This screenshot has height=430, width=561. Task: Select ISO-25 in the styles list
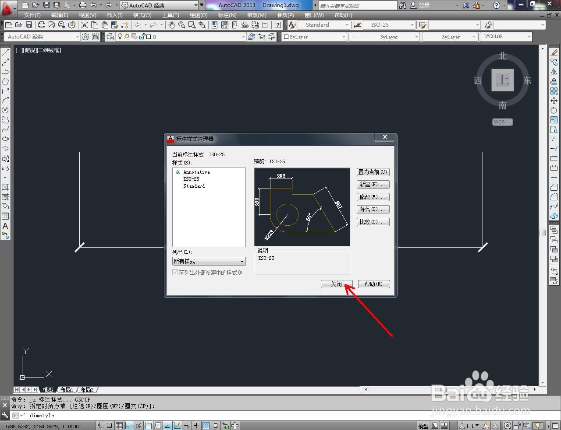coord(191,179)
